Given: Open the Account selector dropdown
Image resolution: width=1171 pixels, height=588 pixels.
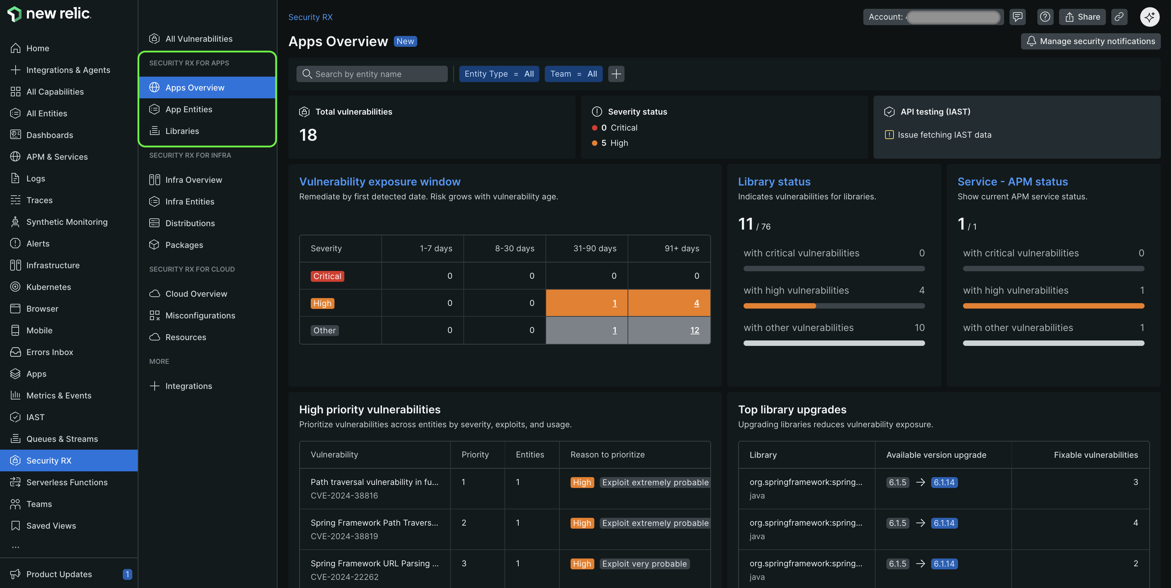Looking at the screenshot, I should tap(933, 17).
